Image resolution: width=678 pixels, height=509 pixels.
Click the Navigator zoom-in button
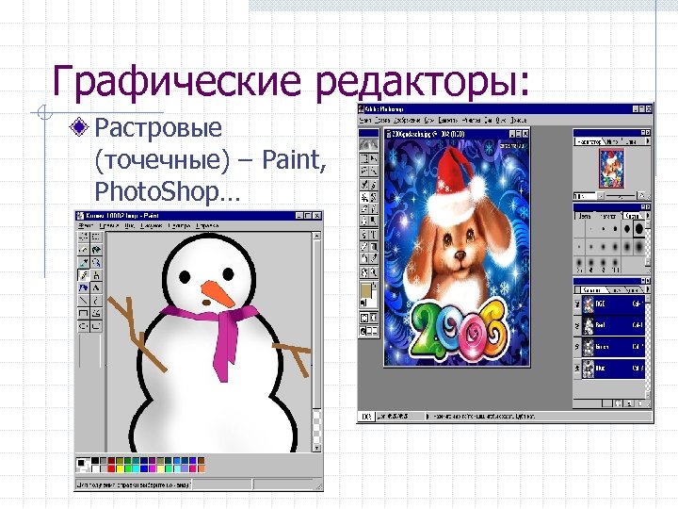pyautogui.click(x=641, y=196)
